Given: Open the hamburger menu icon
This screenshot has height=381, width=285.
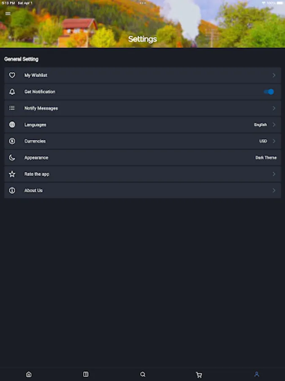Looking at the screenshot, I should coord(8,14).
